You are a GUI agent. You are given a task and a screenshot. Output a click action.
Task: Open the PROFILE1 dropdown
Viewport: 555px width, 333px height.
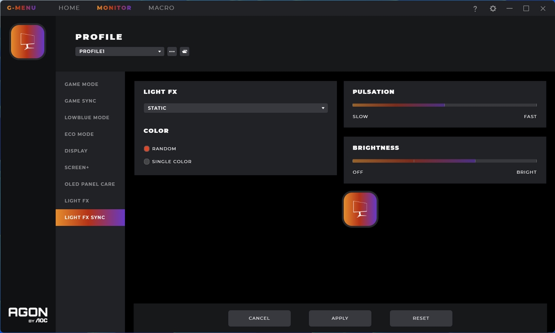click(120, 52)
